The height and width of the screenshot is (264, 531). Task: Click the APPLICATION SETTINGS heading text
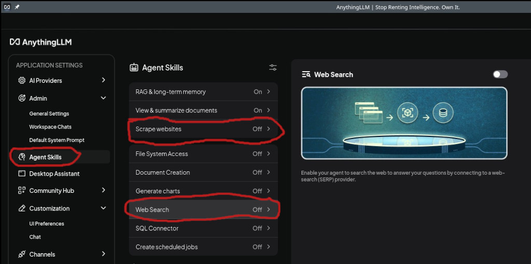[49, 65]
